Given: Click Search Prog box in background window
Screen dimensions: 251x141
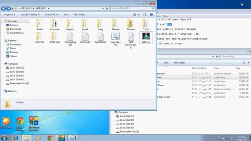Looking at the screenshot, I should (x=236, y=56).
